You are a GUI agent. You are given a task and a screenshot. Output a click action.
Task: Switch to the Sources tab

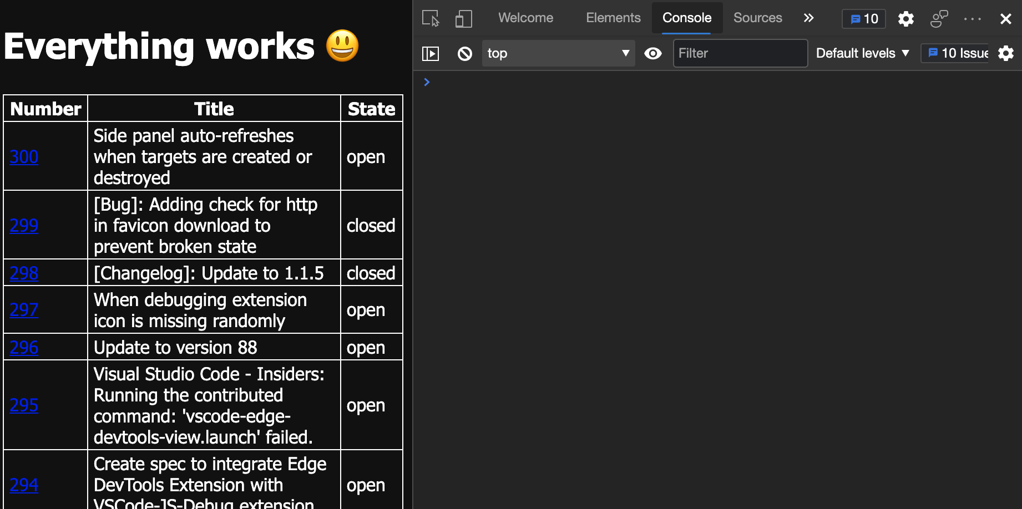[x=757, y=18]
